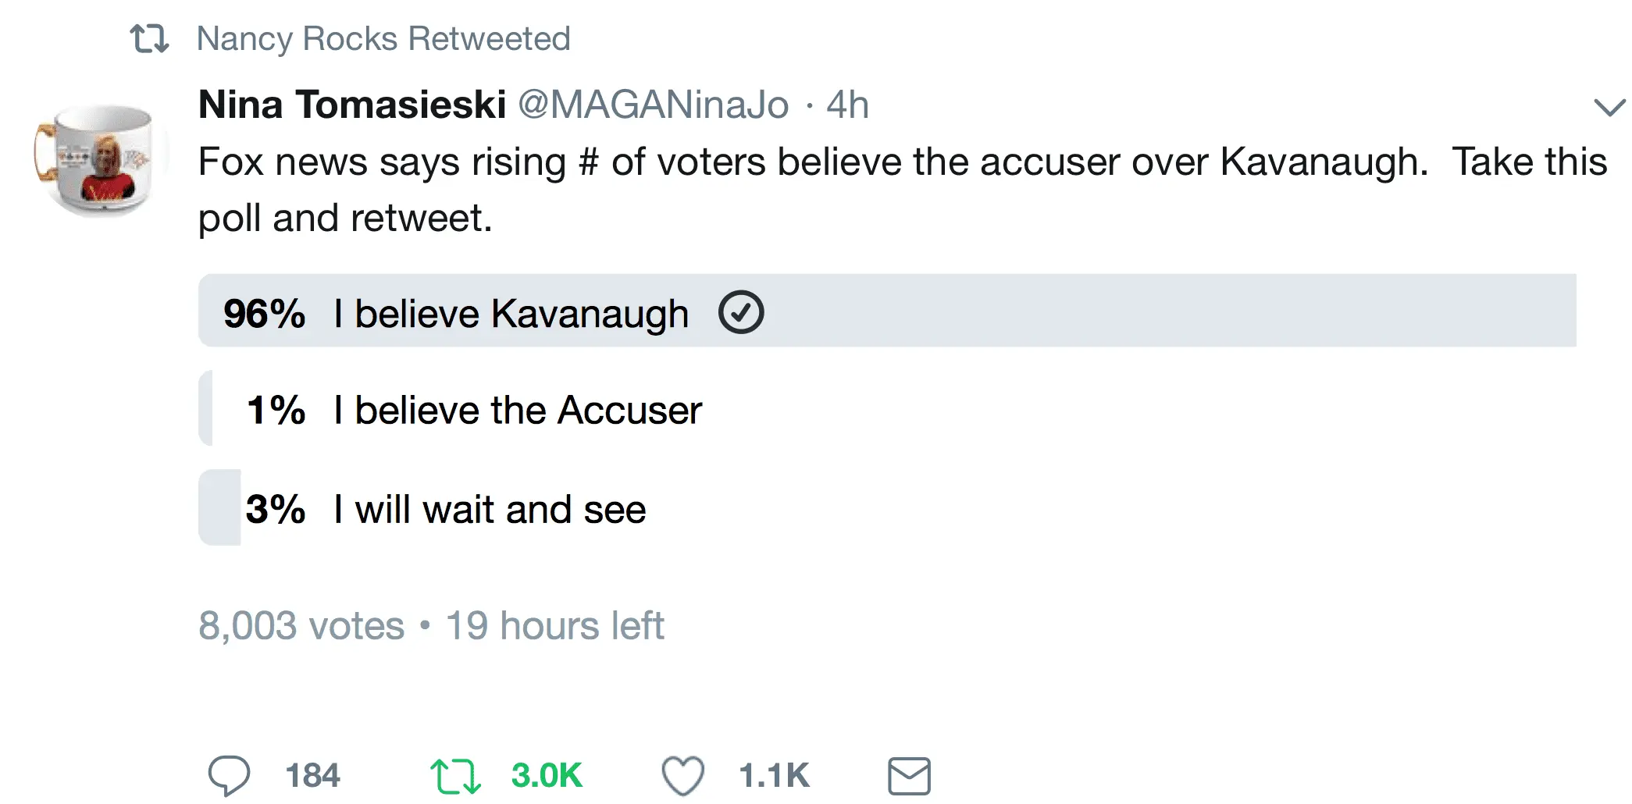Open the tweet options chevron dropdown
Viewport: 1632px width, 804px height.
1609,107
